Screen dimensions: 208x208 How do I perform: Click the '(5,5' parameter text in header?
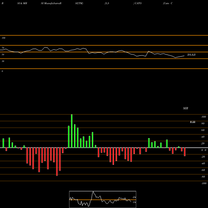pyautogui.click(x=107, y=3)
